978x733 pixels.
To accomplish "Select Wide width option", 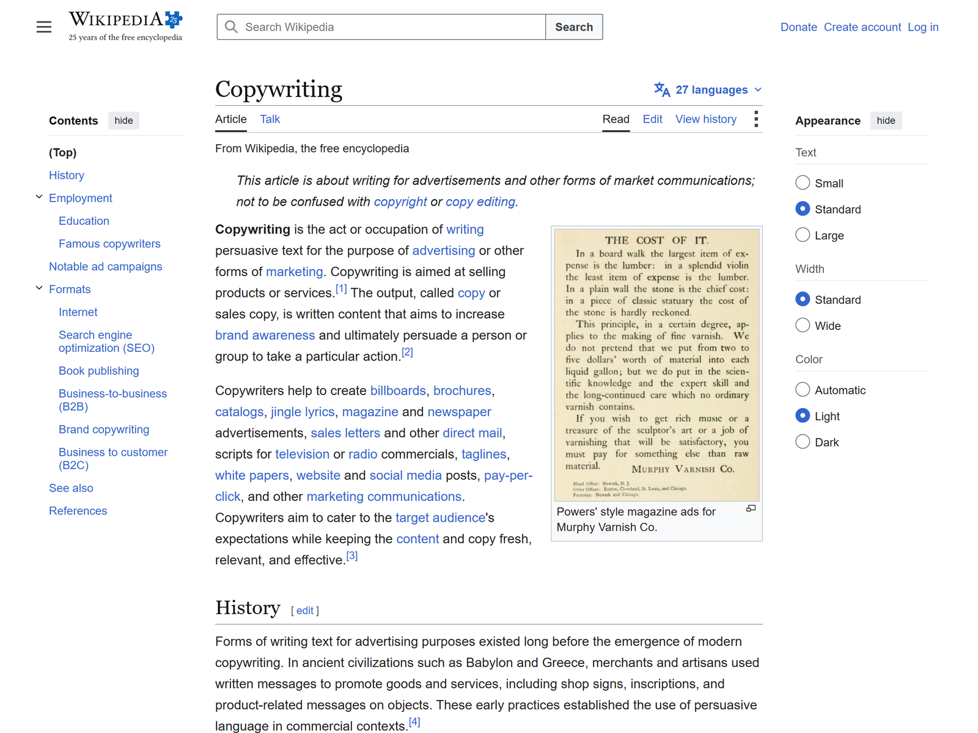I will click(x=803, y=326).
